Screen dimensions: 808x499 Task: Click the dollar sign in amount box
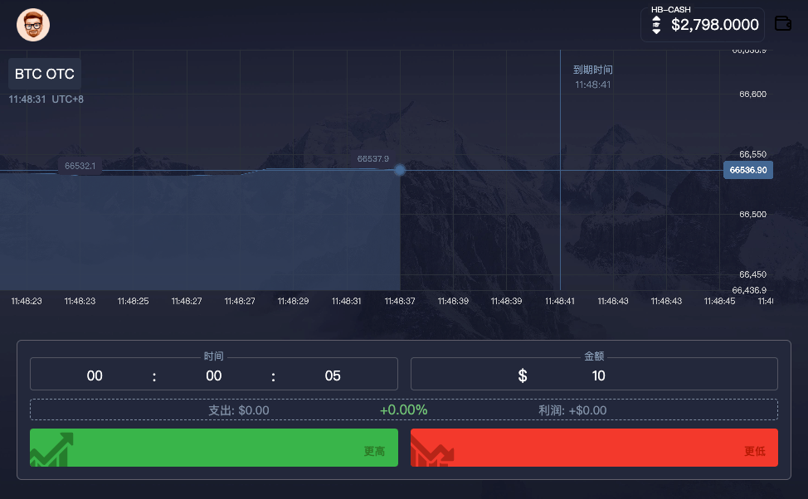point(523,376)
